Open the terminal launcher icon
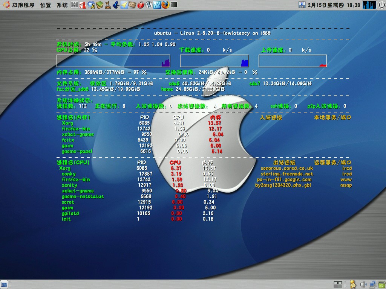Image resolution: width=386 pixels, height=289 pixels. pos(174,5)
